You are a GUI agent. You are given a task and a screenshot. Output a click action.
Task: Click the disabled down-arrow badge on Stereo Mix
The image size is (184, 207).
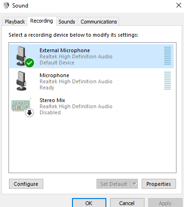tap(29, 112)
